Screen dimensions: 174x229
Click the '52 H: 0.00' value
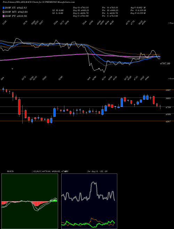pos(58,10)
